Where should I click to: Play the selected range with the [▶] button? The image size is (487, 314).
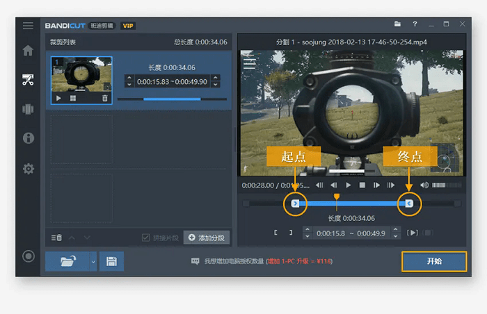413,233
